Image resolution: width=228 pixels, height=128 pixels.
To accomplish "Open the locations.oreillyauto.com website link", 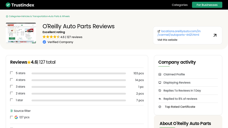I will 179,33.
